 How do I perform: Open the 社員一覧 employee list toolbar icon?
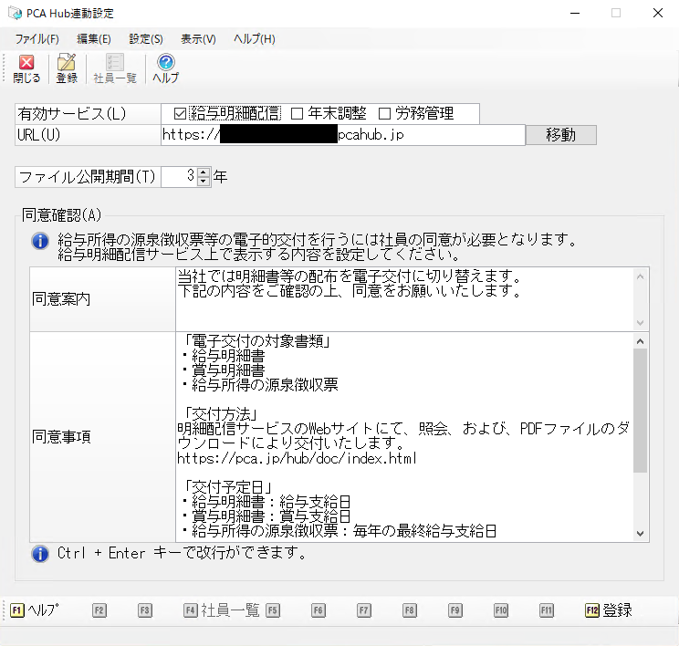[x=115, y=68]
